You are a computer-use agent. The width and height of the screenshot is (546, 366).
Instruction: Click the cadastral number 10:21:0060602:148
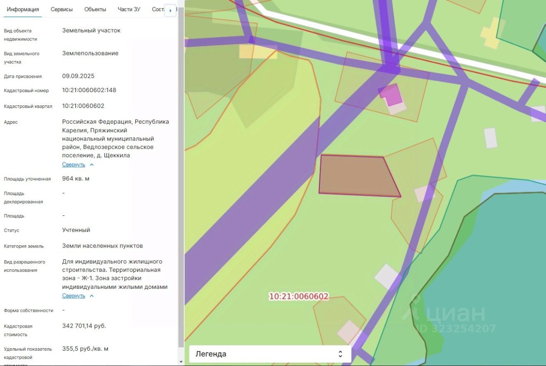[89, 90]
